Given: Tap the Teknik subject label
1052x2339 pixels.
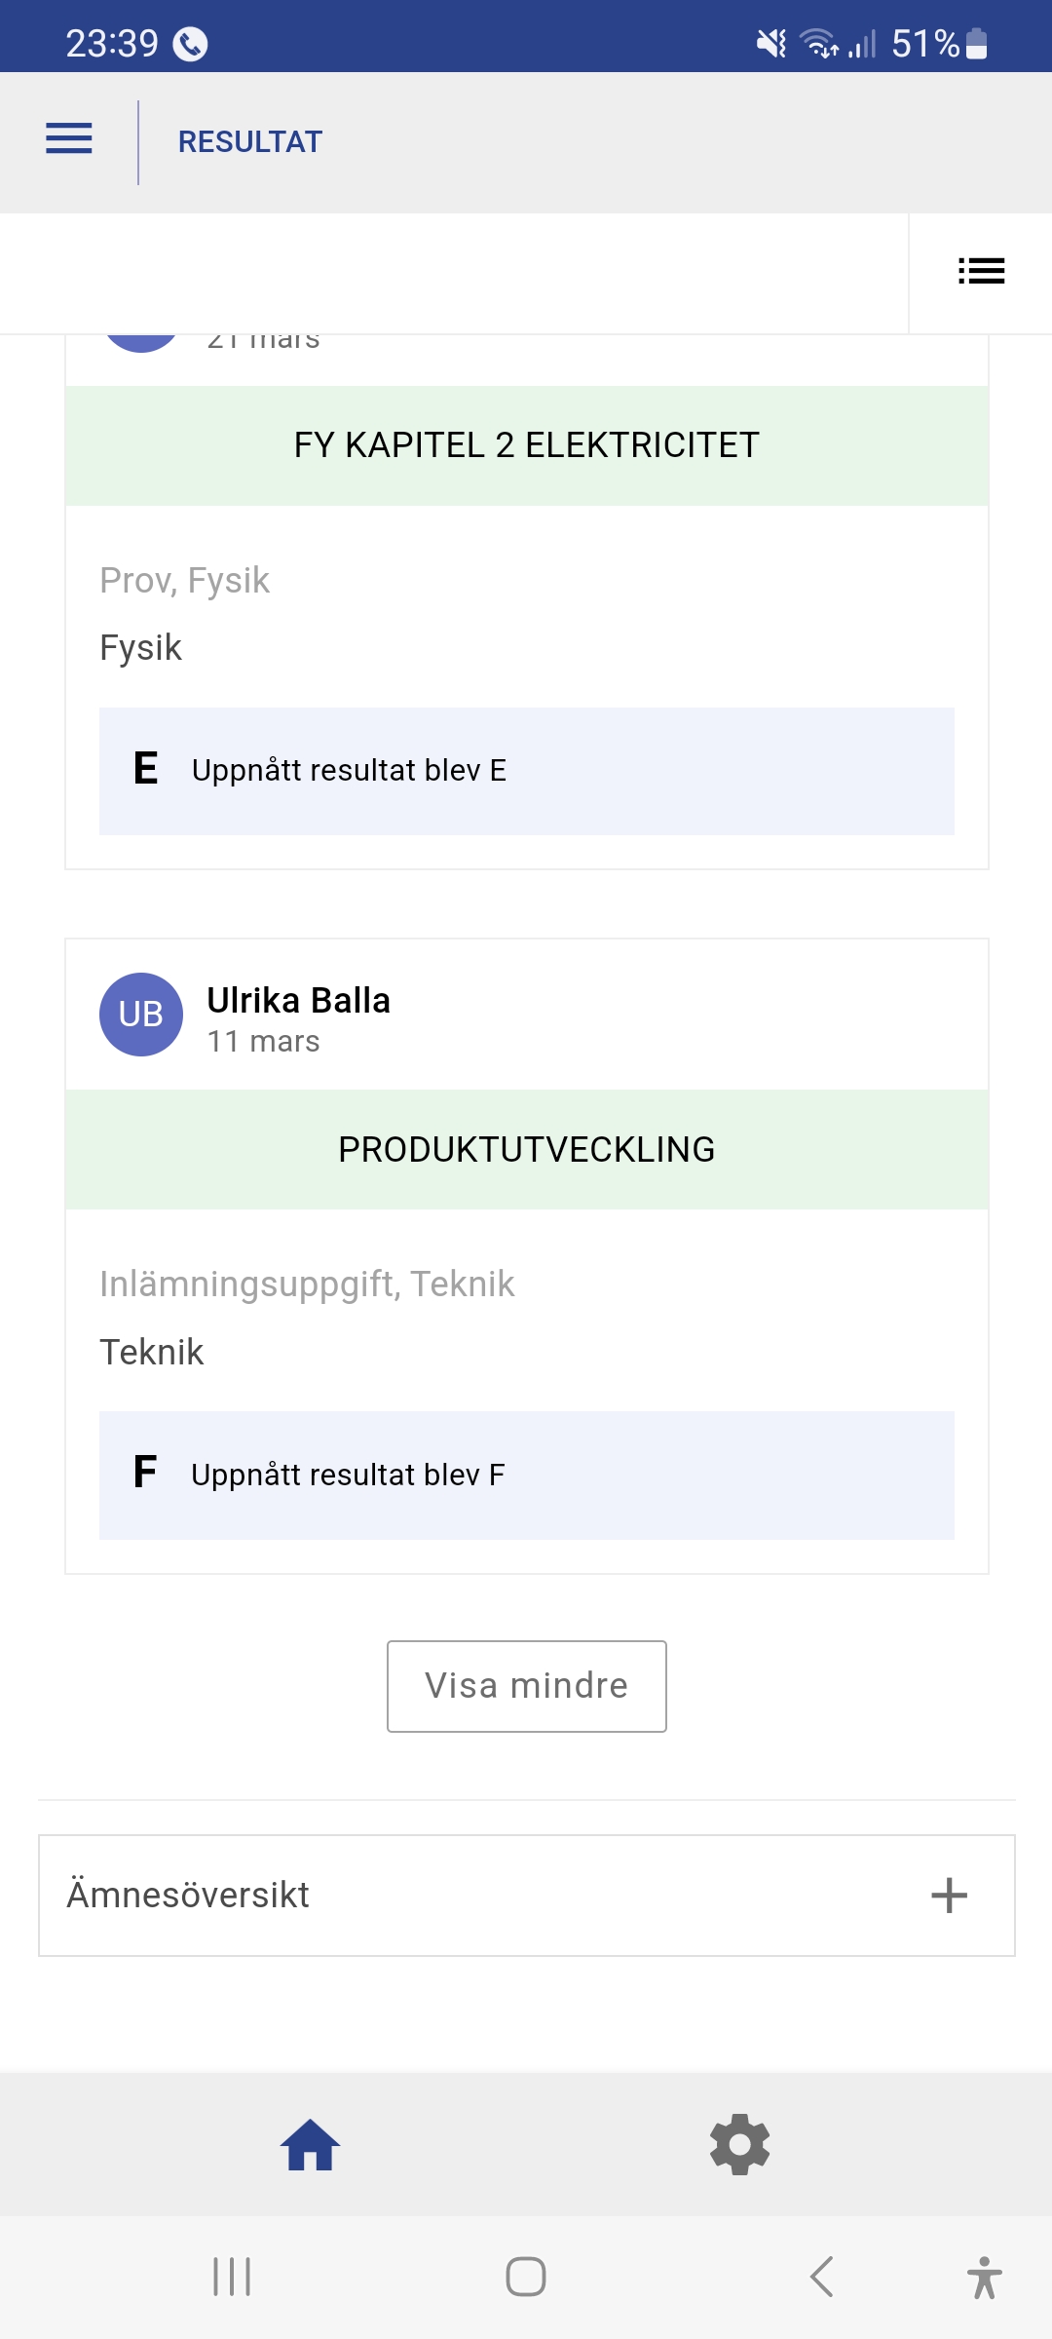Looking at the screenshot, I should (x=152, y=1353).
